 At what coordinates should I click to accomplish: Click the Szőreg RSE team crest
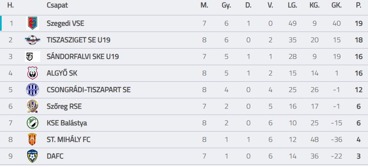[x=32, y=106]
